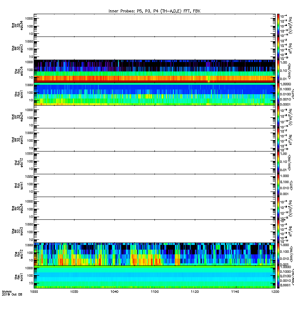
Task: Select the "hhmm" time axis label
Action: (x=7, y=292)
